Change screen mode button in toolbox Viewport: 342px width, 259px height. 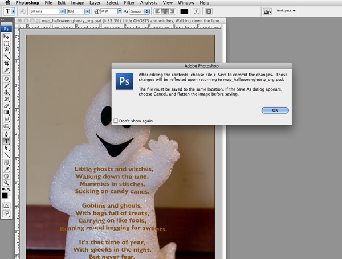6,213
